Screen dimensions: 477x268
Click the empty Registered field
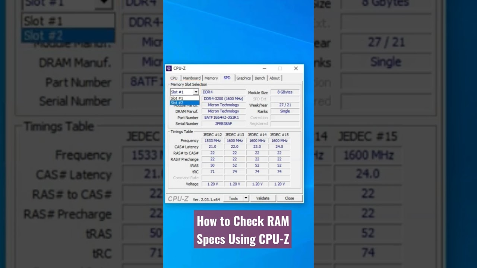pos(285,124)
